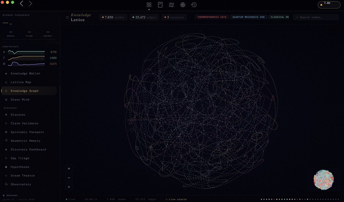Click the Mirror Coherence heading

(x=16, y=15)
